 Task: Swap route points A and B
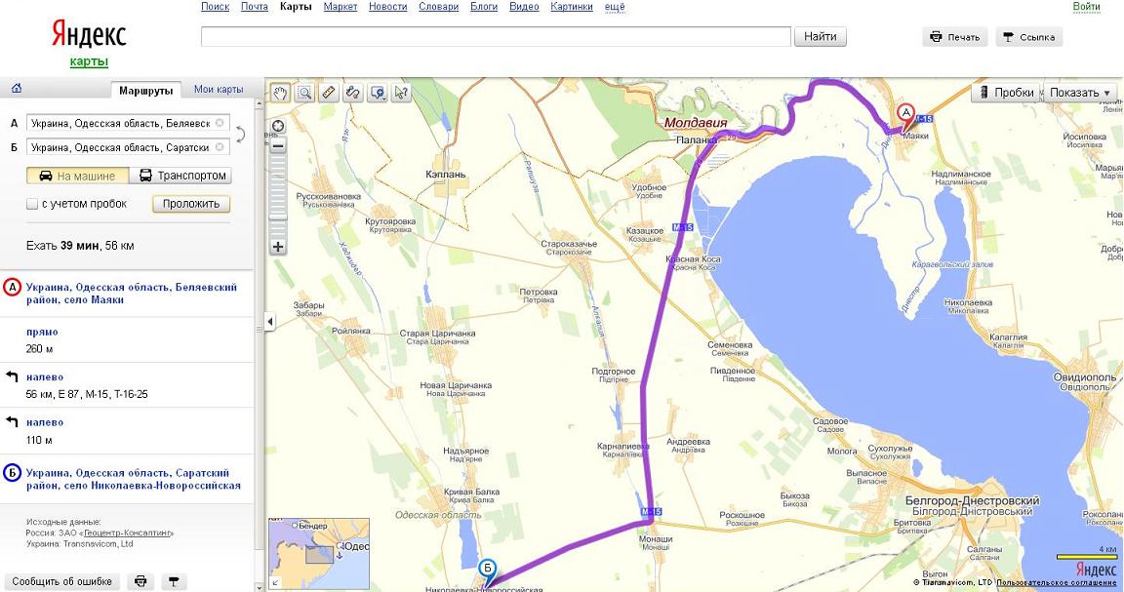[x=240, y=136]
